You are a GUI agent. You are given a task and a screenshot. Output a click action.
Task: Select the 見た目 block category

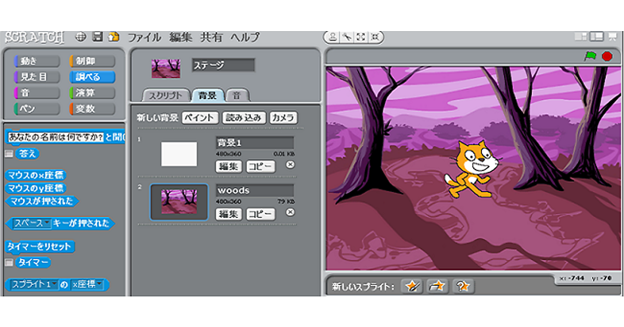pyautogui.click(x=36, y=77)
